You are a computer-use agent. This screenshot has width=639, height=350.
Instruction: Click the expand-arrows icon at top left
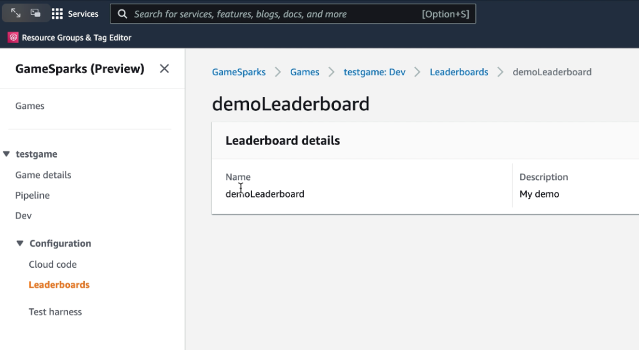[x=16, y=14]
